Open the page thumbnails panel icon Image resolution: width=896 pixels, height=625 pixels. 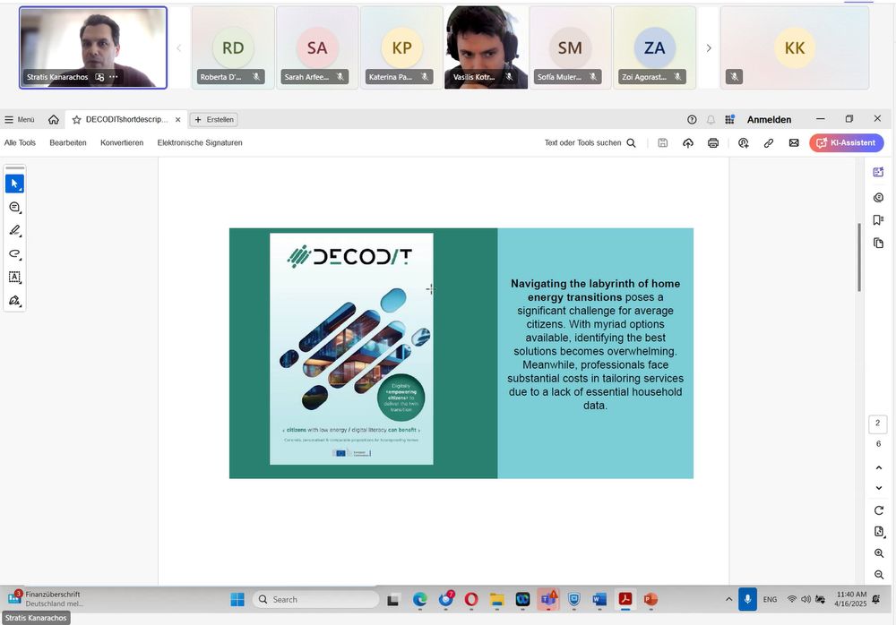tap(879, 244)
